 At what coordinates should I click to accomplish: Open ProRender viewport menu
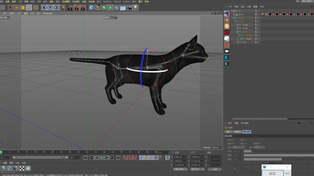[x=47, y=13]
